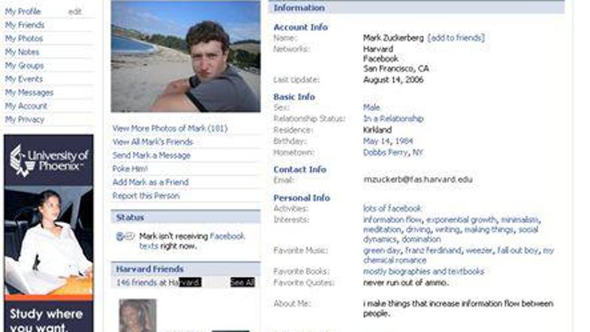Open My Friends from the sidebar
Image resolution: width=590 pixels, height=332 pixels.
tap(25, 25)
